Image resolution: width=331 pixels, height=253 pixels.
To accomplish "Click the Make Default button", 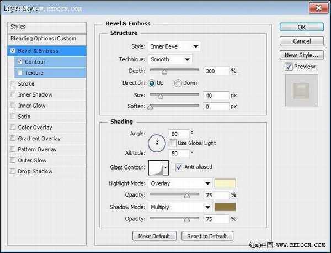I will tap(154, 236).
